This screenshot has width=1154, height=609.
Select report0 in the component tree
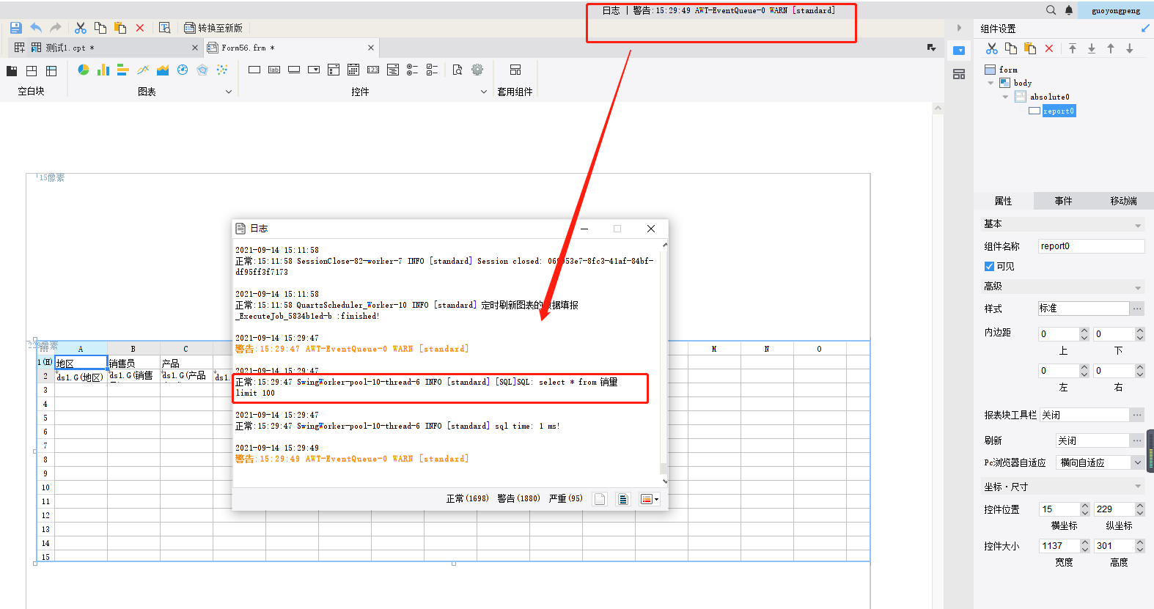pyautogui.click(x=1058, y=111)
